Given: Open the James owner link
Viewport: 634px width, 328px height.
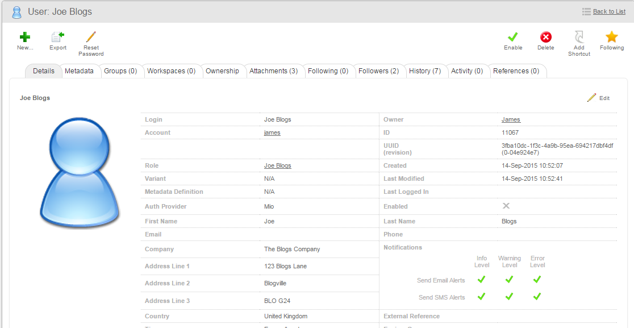Looking at the screenshot, I should coord(511,119).
